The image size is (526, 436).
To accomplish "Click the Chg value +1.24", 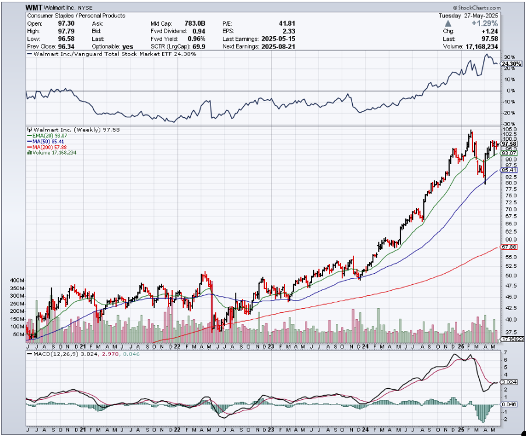I will tap(490, 31).
